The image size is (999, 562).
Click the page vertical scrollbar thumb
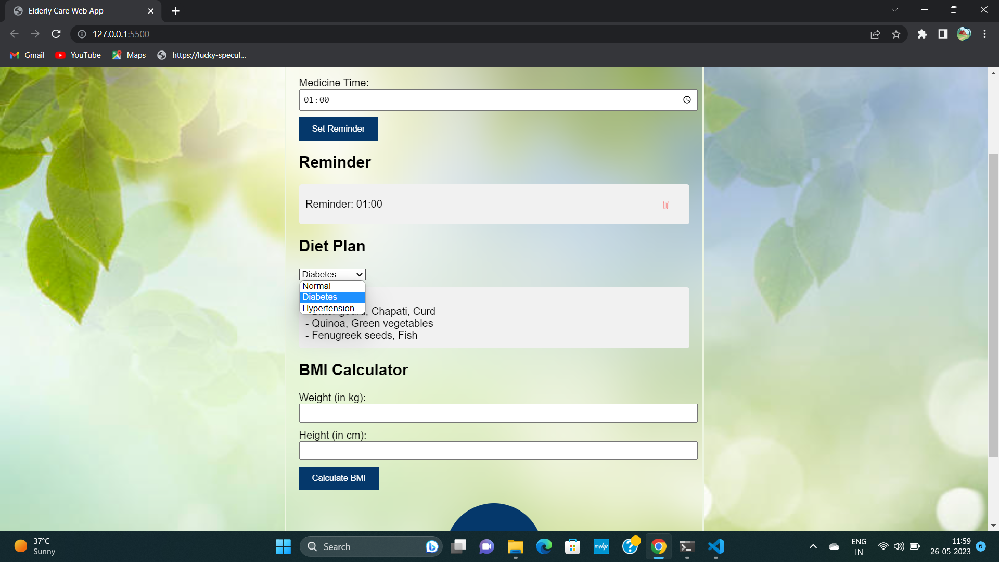(993, 305)
